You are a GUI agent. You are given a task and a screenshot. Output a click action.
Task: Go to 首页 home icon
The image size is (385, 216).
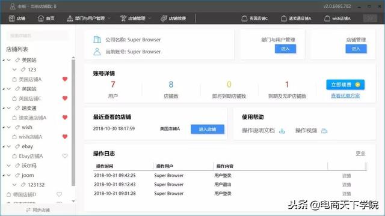tap(41, 19)
